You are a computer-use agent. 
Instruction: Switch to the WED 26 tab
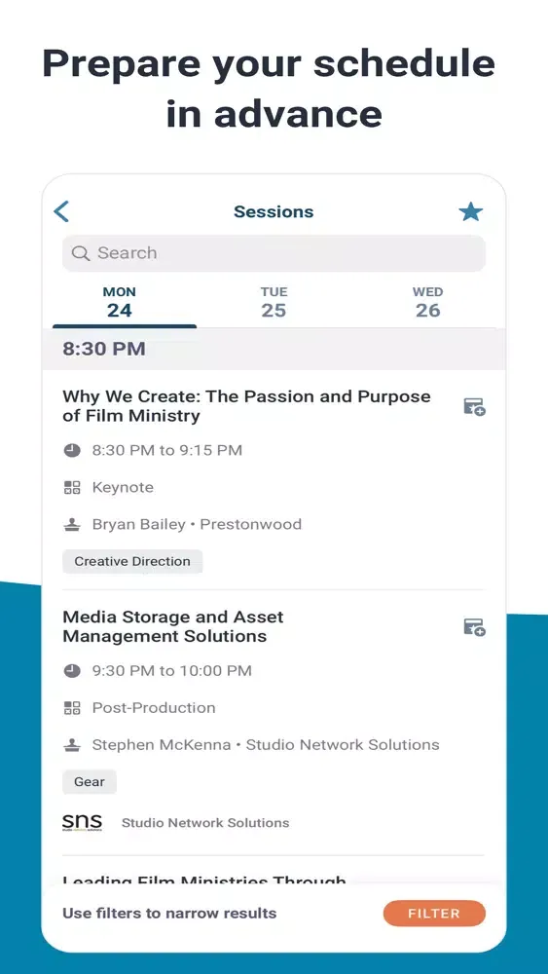coord(427,302)
